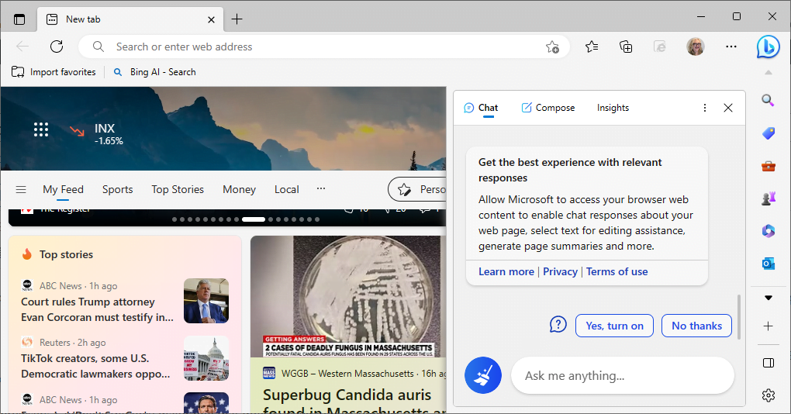Viewport: 791px width, 414px height.
Task: Open Court rules Trump attorney story
Action: pos(97,309)
